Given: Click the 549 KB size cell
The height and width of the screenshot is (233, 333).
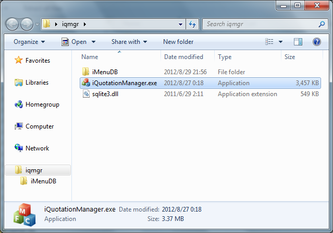Looking at the screenshot, I should click(x=310, y=94).
